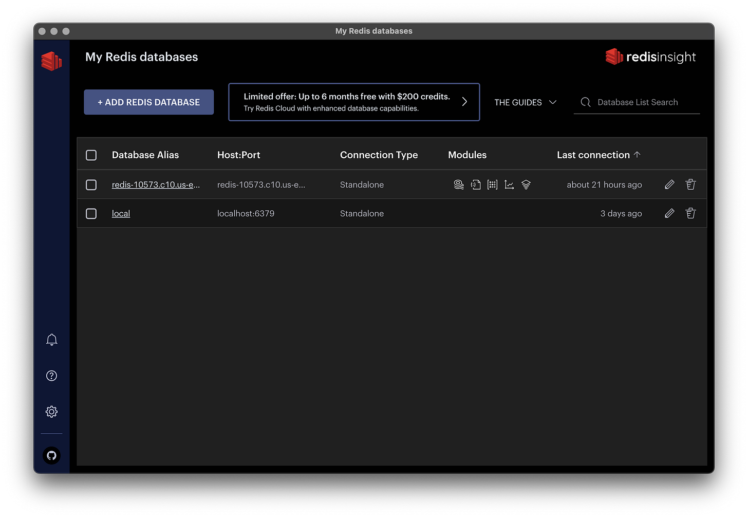Click the localhost:6379 host cell

[246, 213]
